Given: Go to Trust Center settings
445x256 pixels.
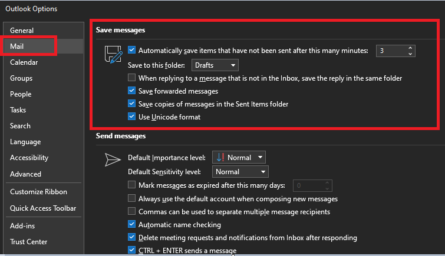Looking at the screenshot, I should (x=29, y=242).
